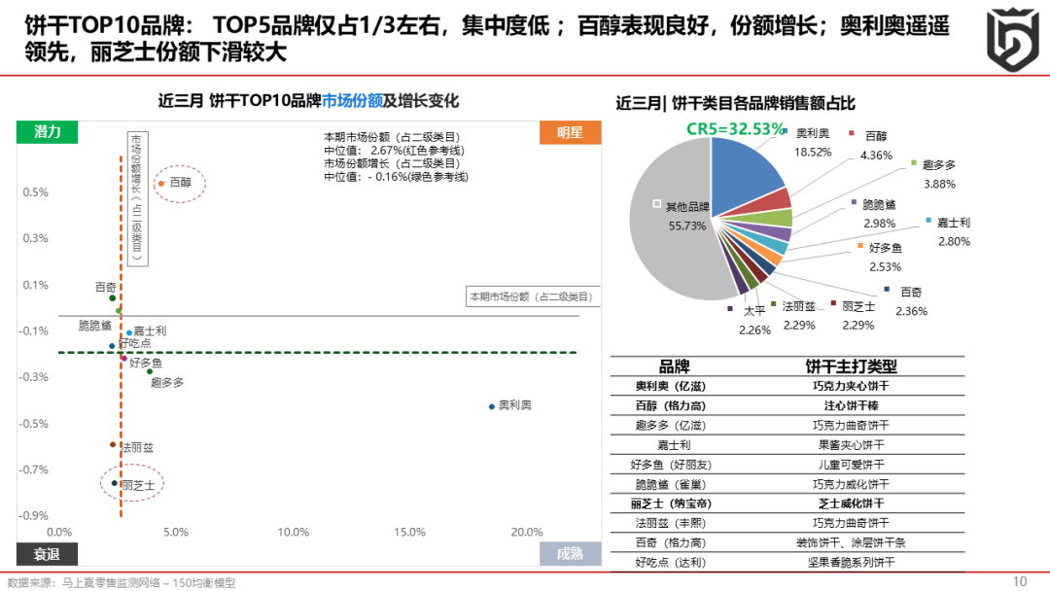
Task: Click the 奥利奥 legend marker beside pie
Action: pyautogui.click(x=785, y=131)
